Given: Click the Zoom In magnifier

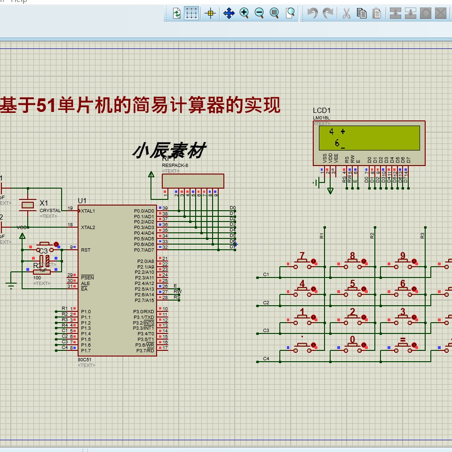Looking at the screenshot, I should pos(244,13).
